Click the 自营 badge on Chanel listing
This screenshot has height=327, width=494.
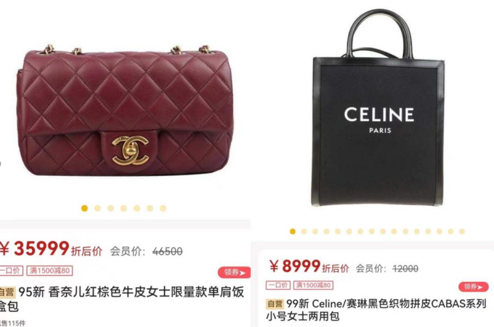[7, 292]
